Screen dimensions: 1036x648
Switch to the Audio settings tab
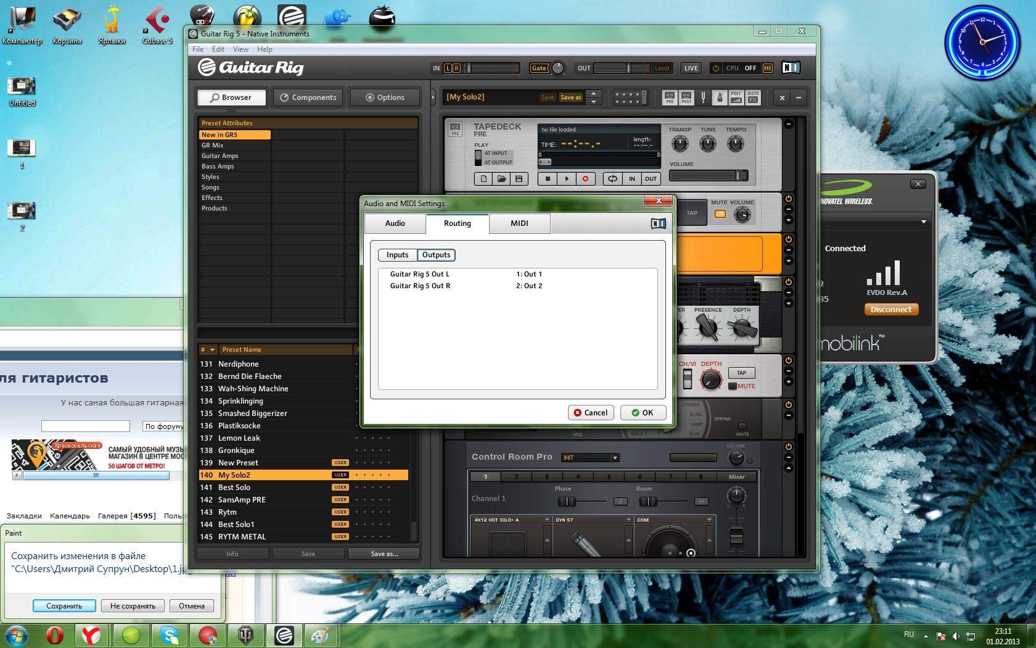[x=395, y=223]
